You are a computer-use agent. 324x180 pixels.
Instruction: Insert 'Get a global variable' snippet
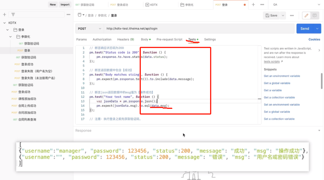(277, 83)
